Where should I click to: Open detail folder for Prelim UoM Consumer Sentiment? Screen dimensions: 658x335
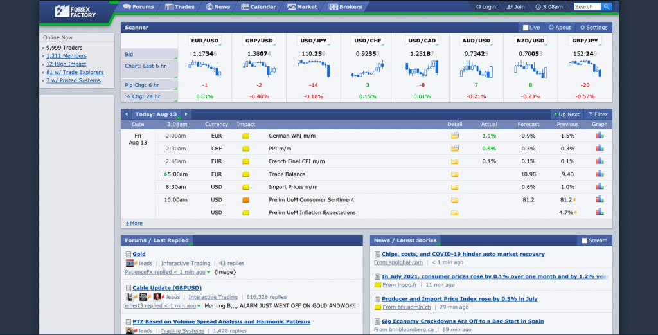tap(454, 200)
